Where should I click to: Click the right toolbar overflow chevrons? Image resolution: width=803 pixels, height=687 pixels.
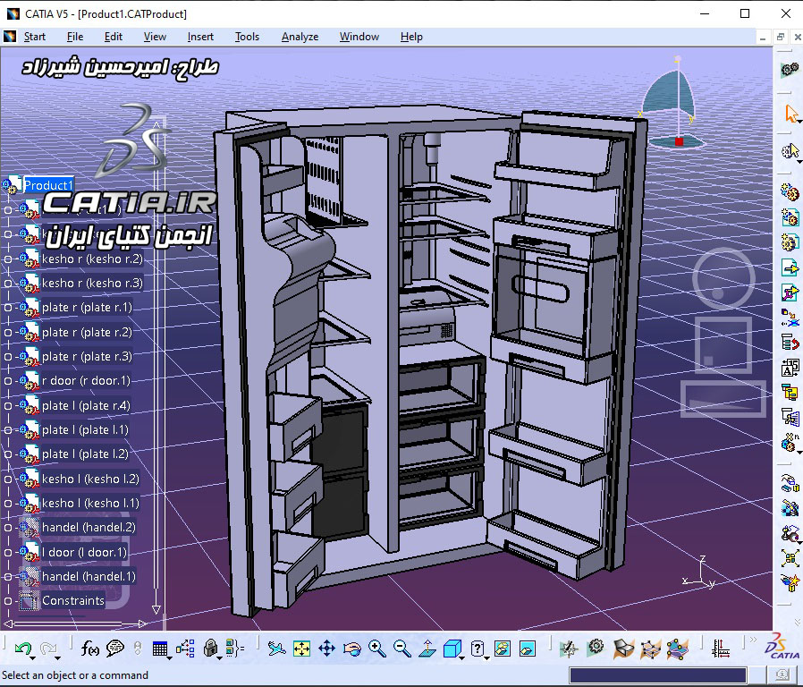click(797, 622)
